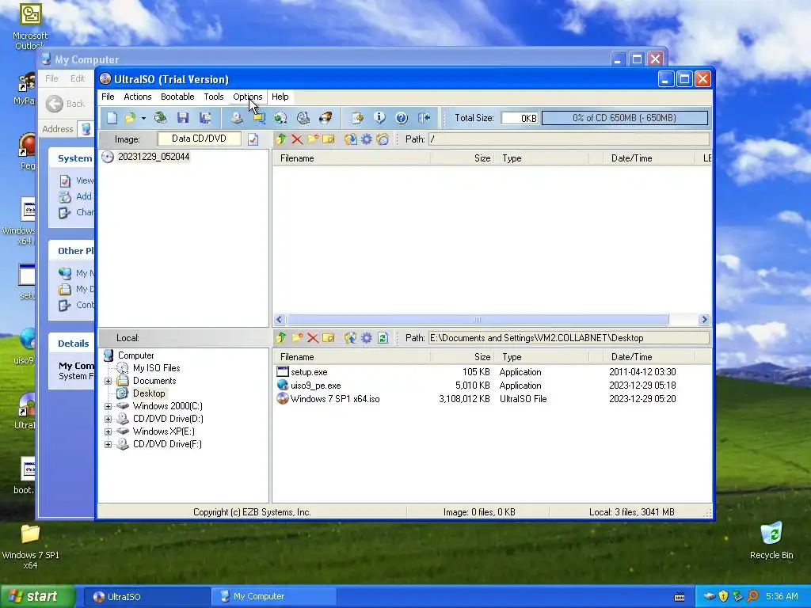This screenshot has height=608, width=811.
Task: Click the Add Files toolbar icon
Action: coord(357,118)
